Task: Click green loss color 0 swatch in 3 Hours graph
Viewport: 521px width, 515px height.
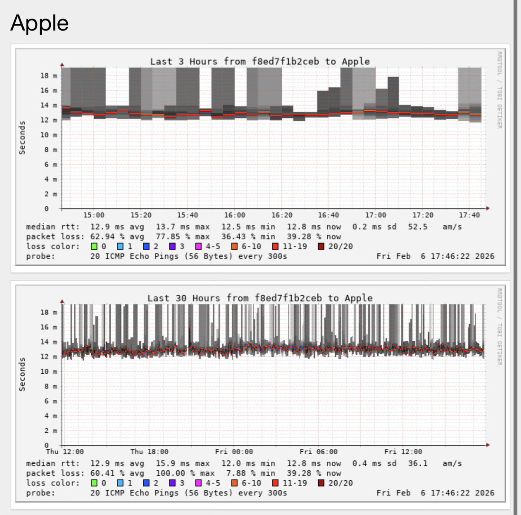Action: coord(94,247)
